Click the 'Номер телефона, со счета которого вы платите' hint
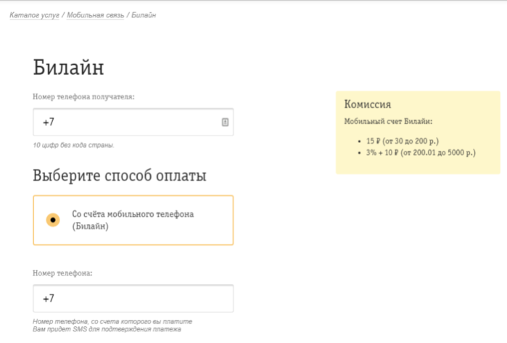The image size is (507, 343). (x=112, y=322)
